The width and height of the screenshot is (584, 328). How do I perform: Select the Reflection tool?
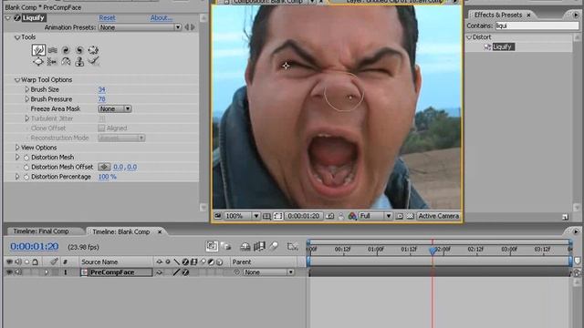[66, 62]
